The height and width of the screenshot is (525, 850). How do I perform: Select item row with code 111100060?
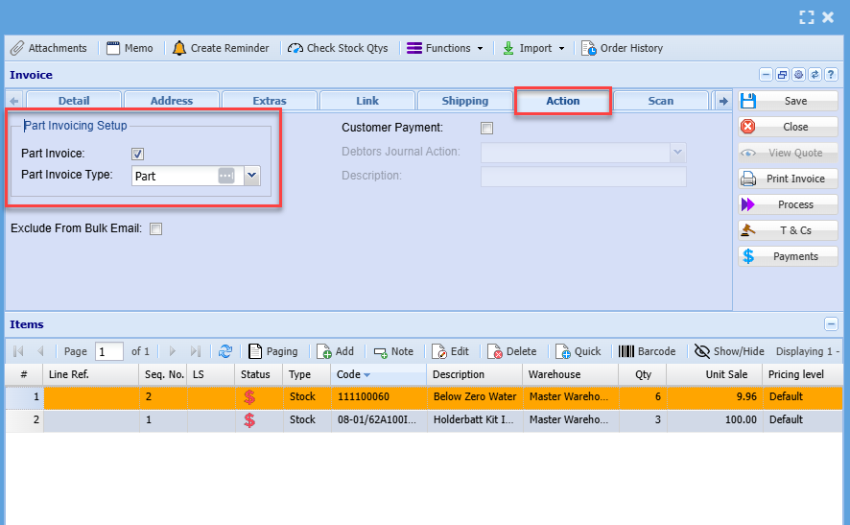click(423, 397)
